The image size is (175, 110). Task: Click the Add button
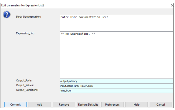click(39, 104)
